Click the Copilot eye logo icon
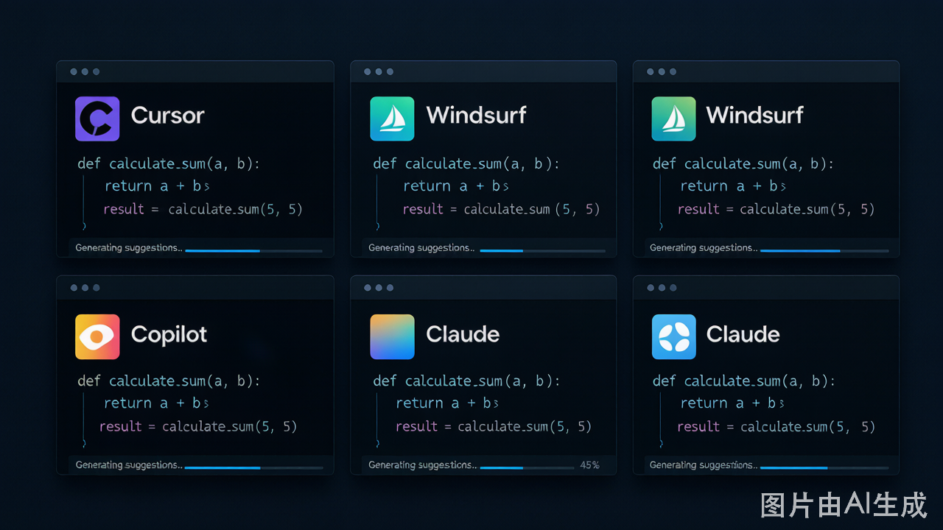The width and height of the screenshot is (943, 530). tap(97, 336)
